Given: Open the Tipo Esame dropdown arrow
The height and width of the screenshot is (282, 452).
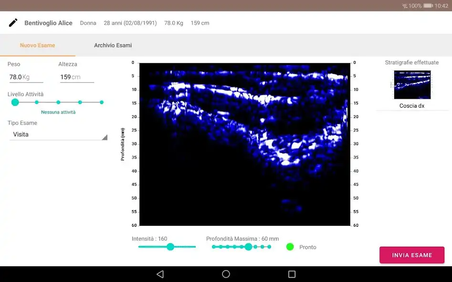Looking at the screenshot, I should pos(105,137).
